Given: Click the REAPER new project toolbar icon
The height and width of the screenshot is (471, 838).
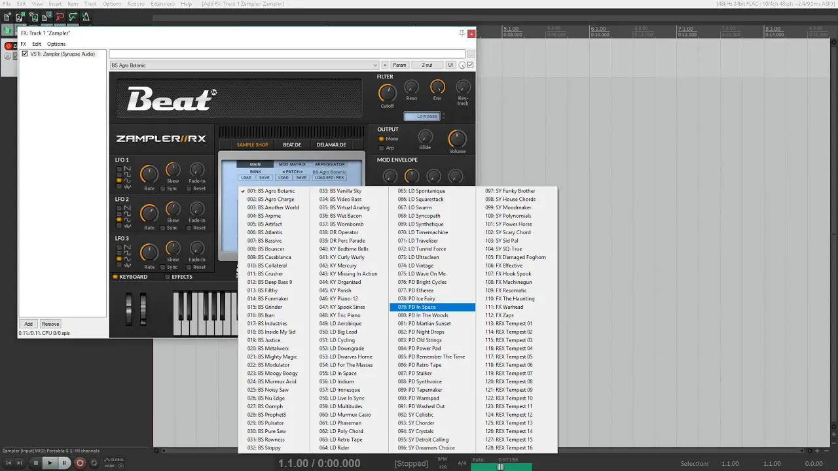Looking at the screenshot, I should point(7,17).
